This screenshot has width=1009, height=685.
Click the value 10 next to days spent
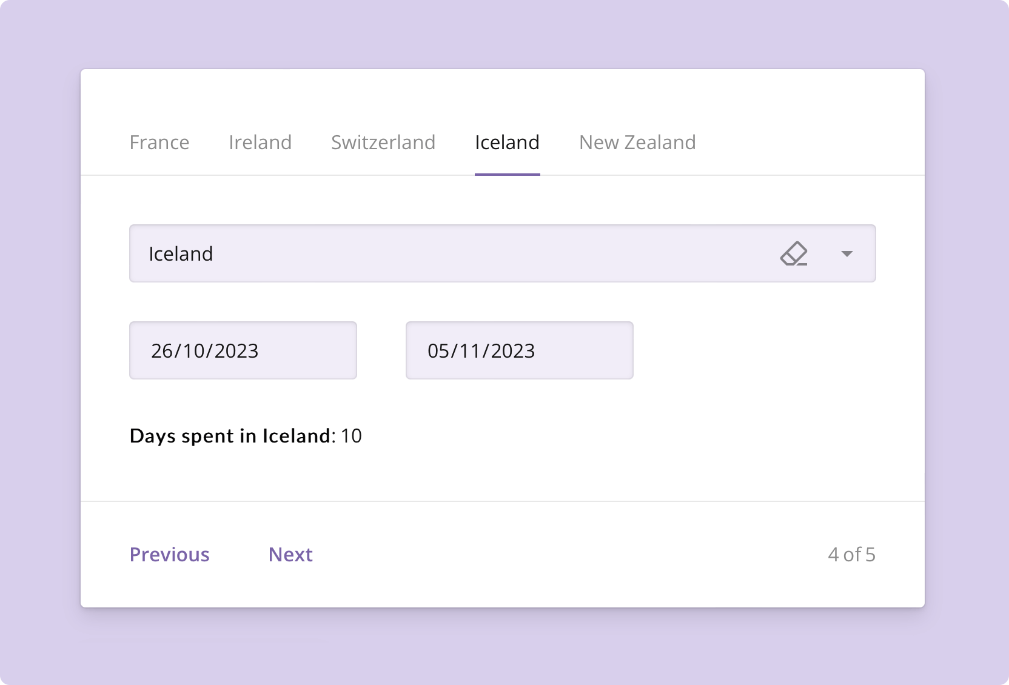pyautogui.click(x=352, y=435)
